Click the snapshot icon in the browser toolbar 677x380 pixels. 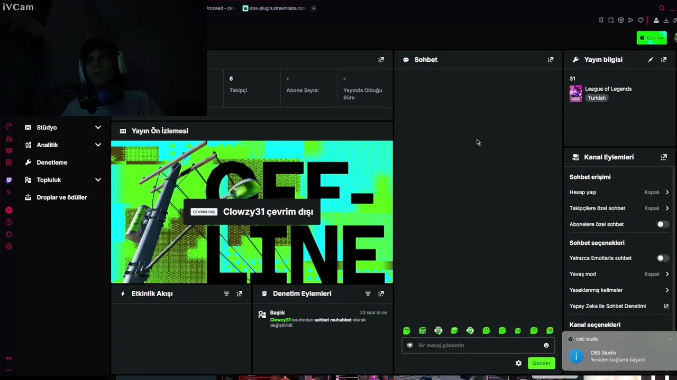[x=611, y=21]
